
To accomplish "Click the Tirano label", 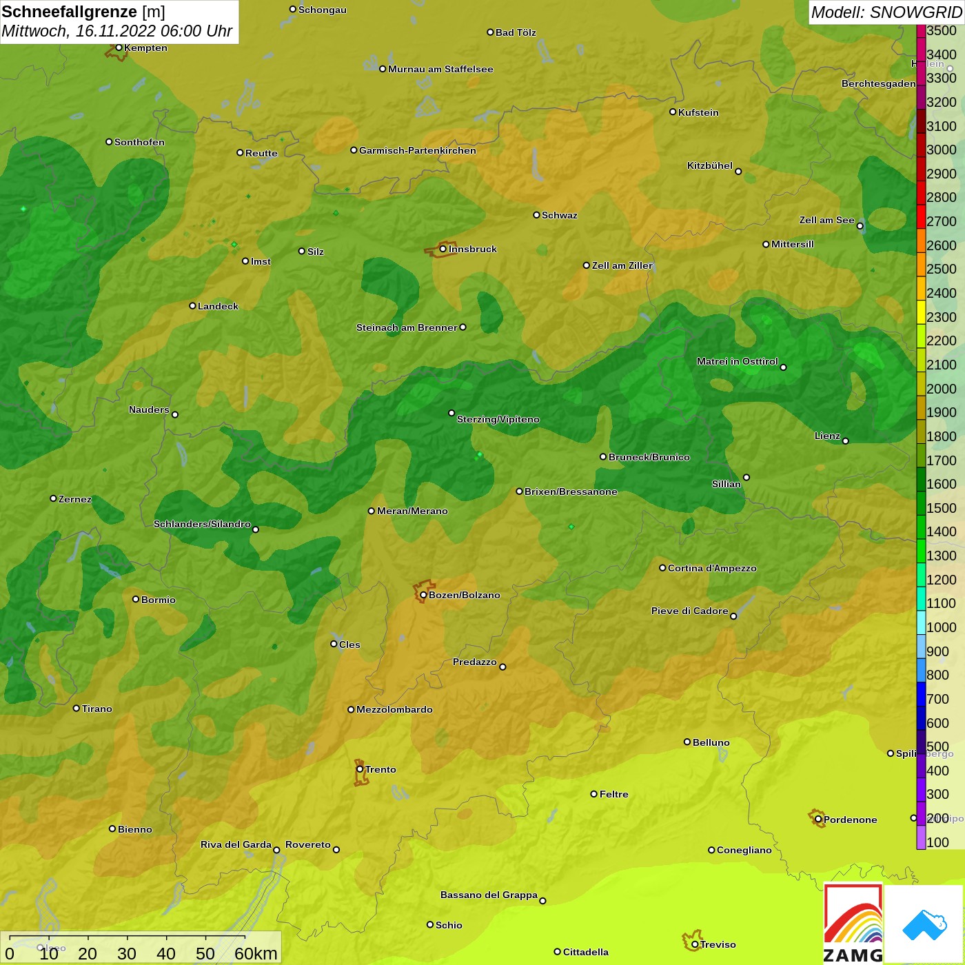I will click(x=97, y=709).
